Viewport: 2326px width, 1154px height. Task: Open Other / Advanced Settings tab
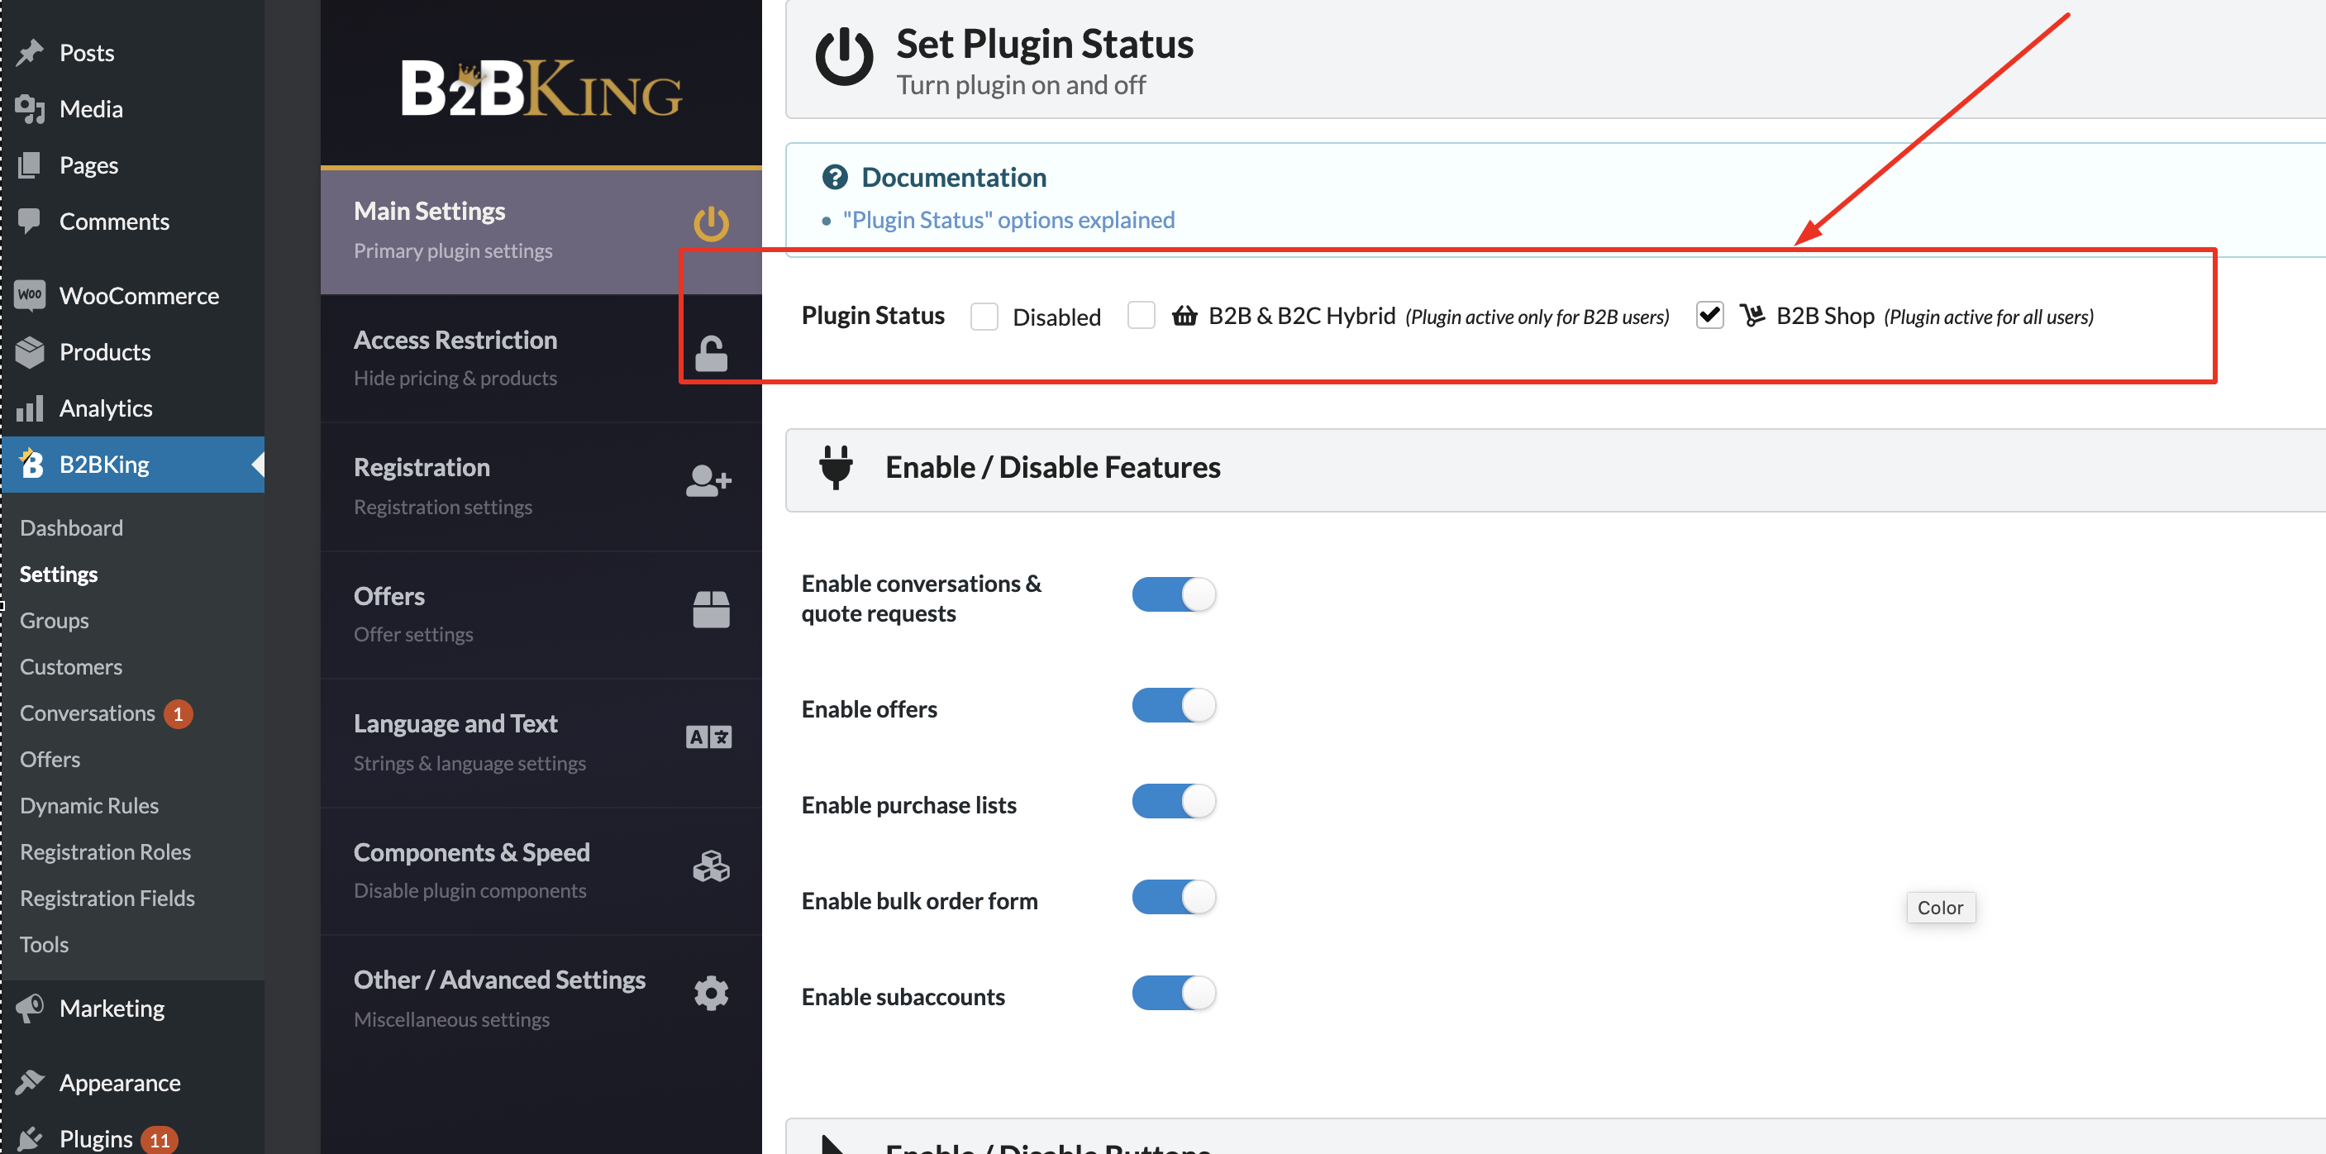[x=541, y=999]
